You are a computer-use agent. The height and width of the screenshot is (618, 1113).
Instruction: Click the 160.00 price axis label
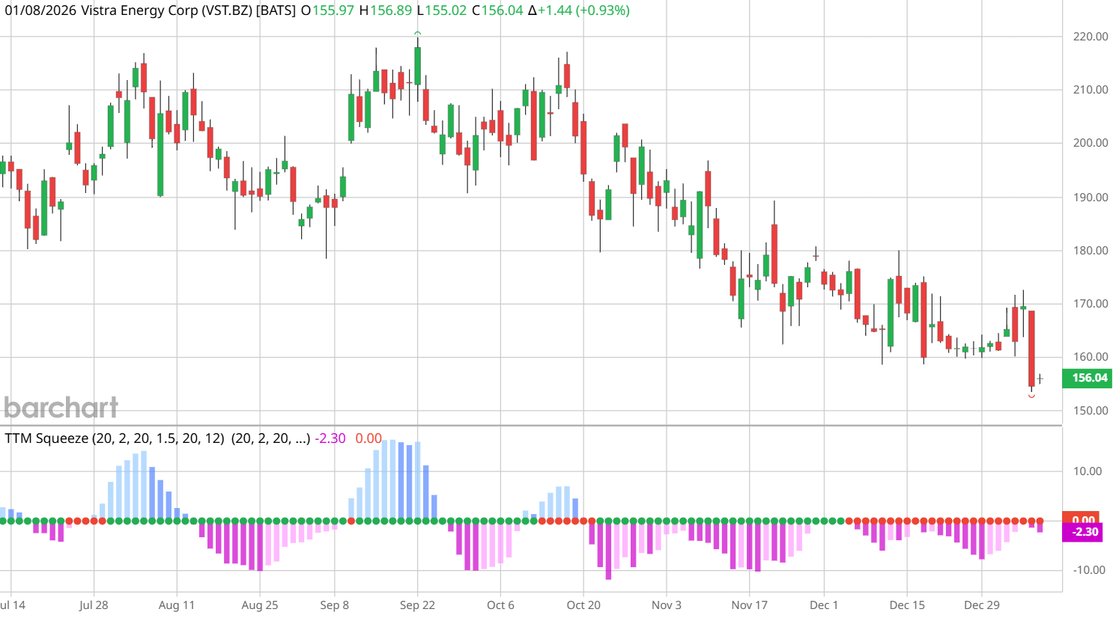click(x=1091, y=357)
